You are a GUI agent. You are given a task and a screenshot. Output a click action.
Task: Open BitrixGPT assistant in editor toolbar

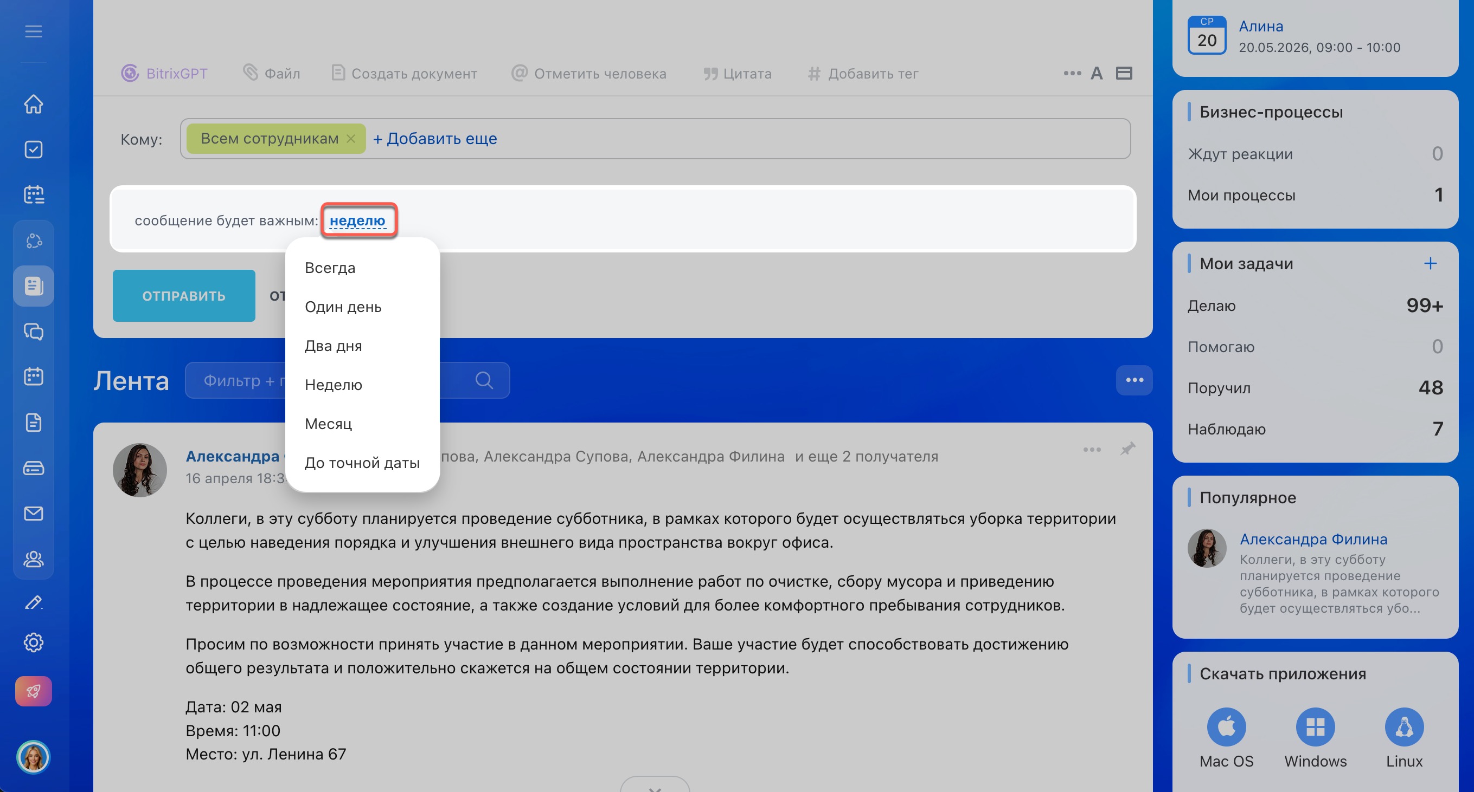point(164,74)
